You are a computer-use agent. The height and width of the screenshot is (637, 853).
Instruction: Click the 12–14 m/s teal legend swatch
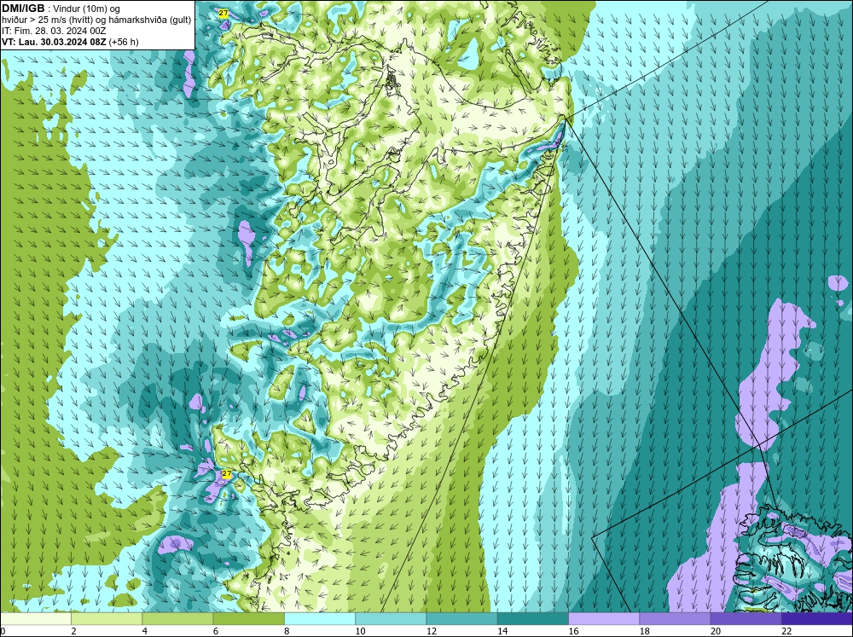(x=461, y=619)
